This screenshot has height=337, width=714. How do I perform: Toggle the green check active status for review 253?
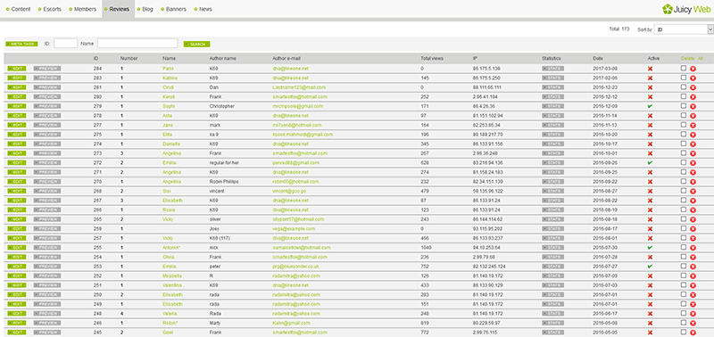tap(651, 266)
